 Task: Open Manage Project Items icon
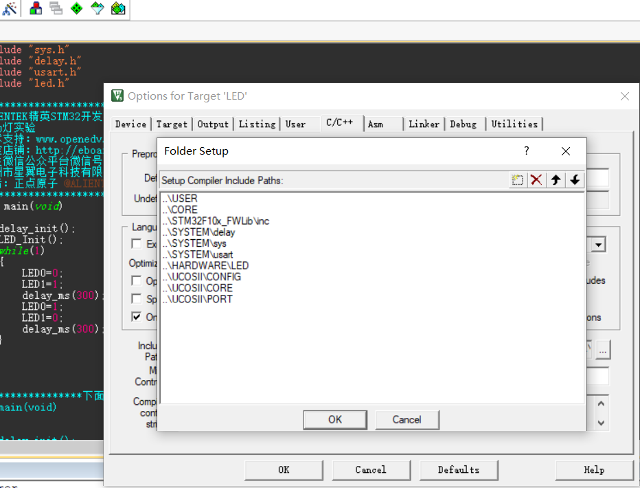click(36, 8)
